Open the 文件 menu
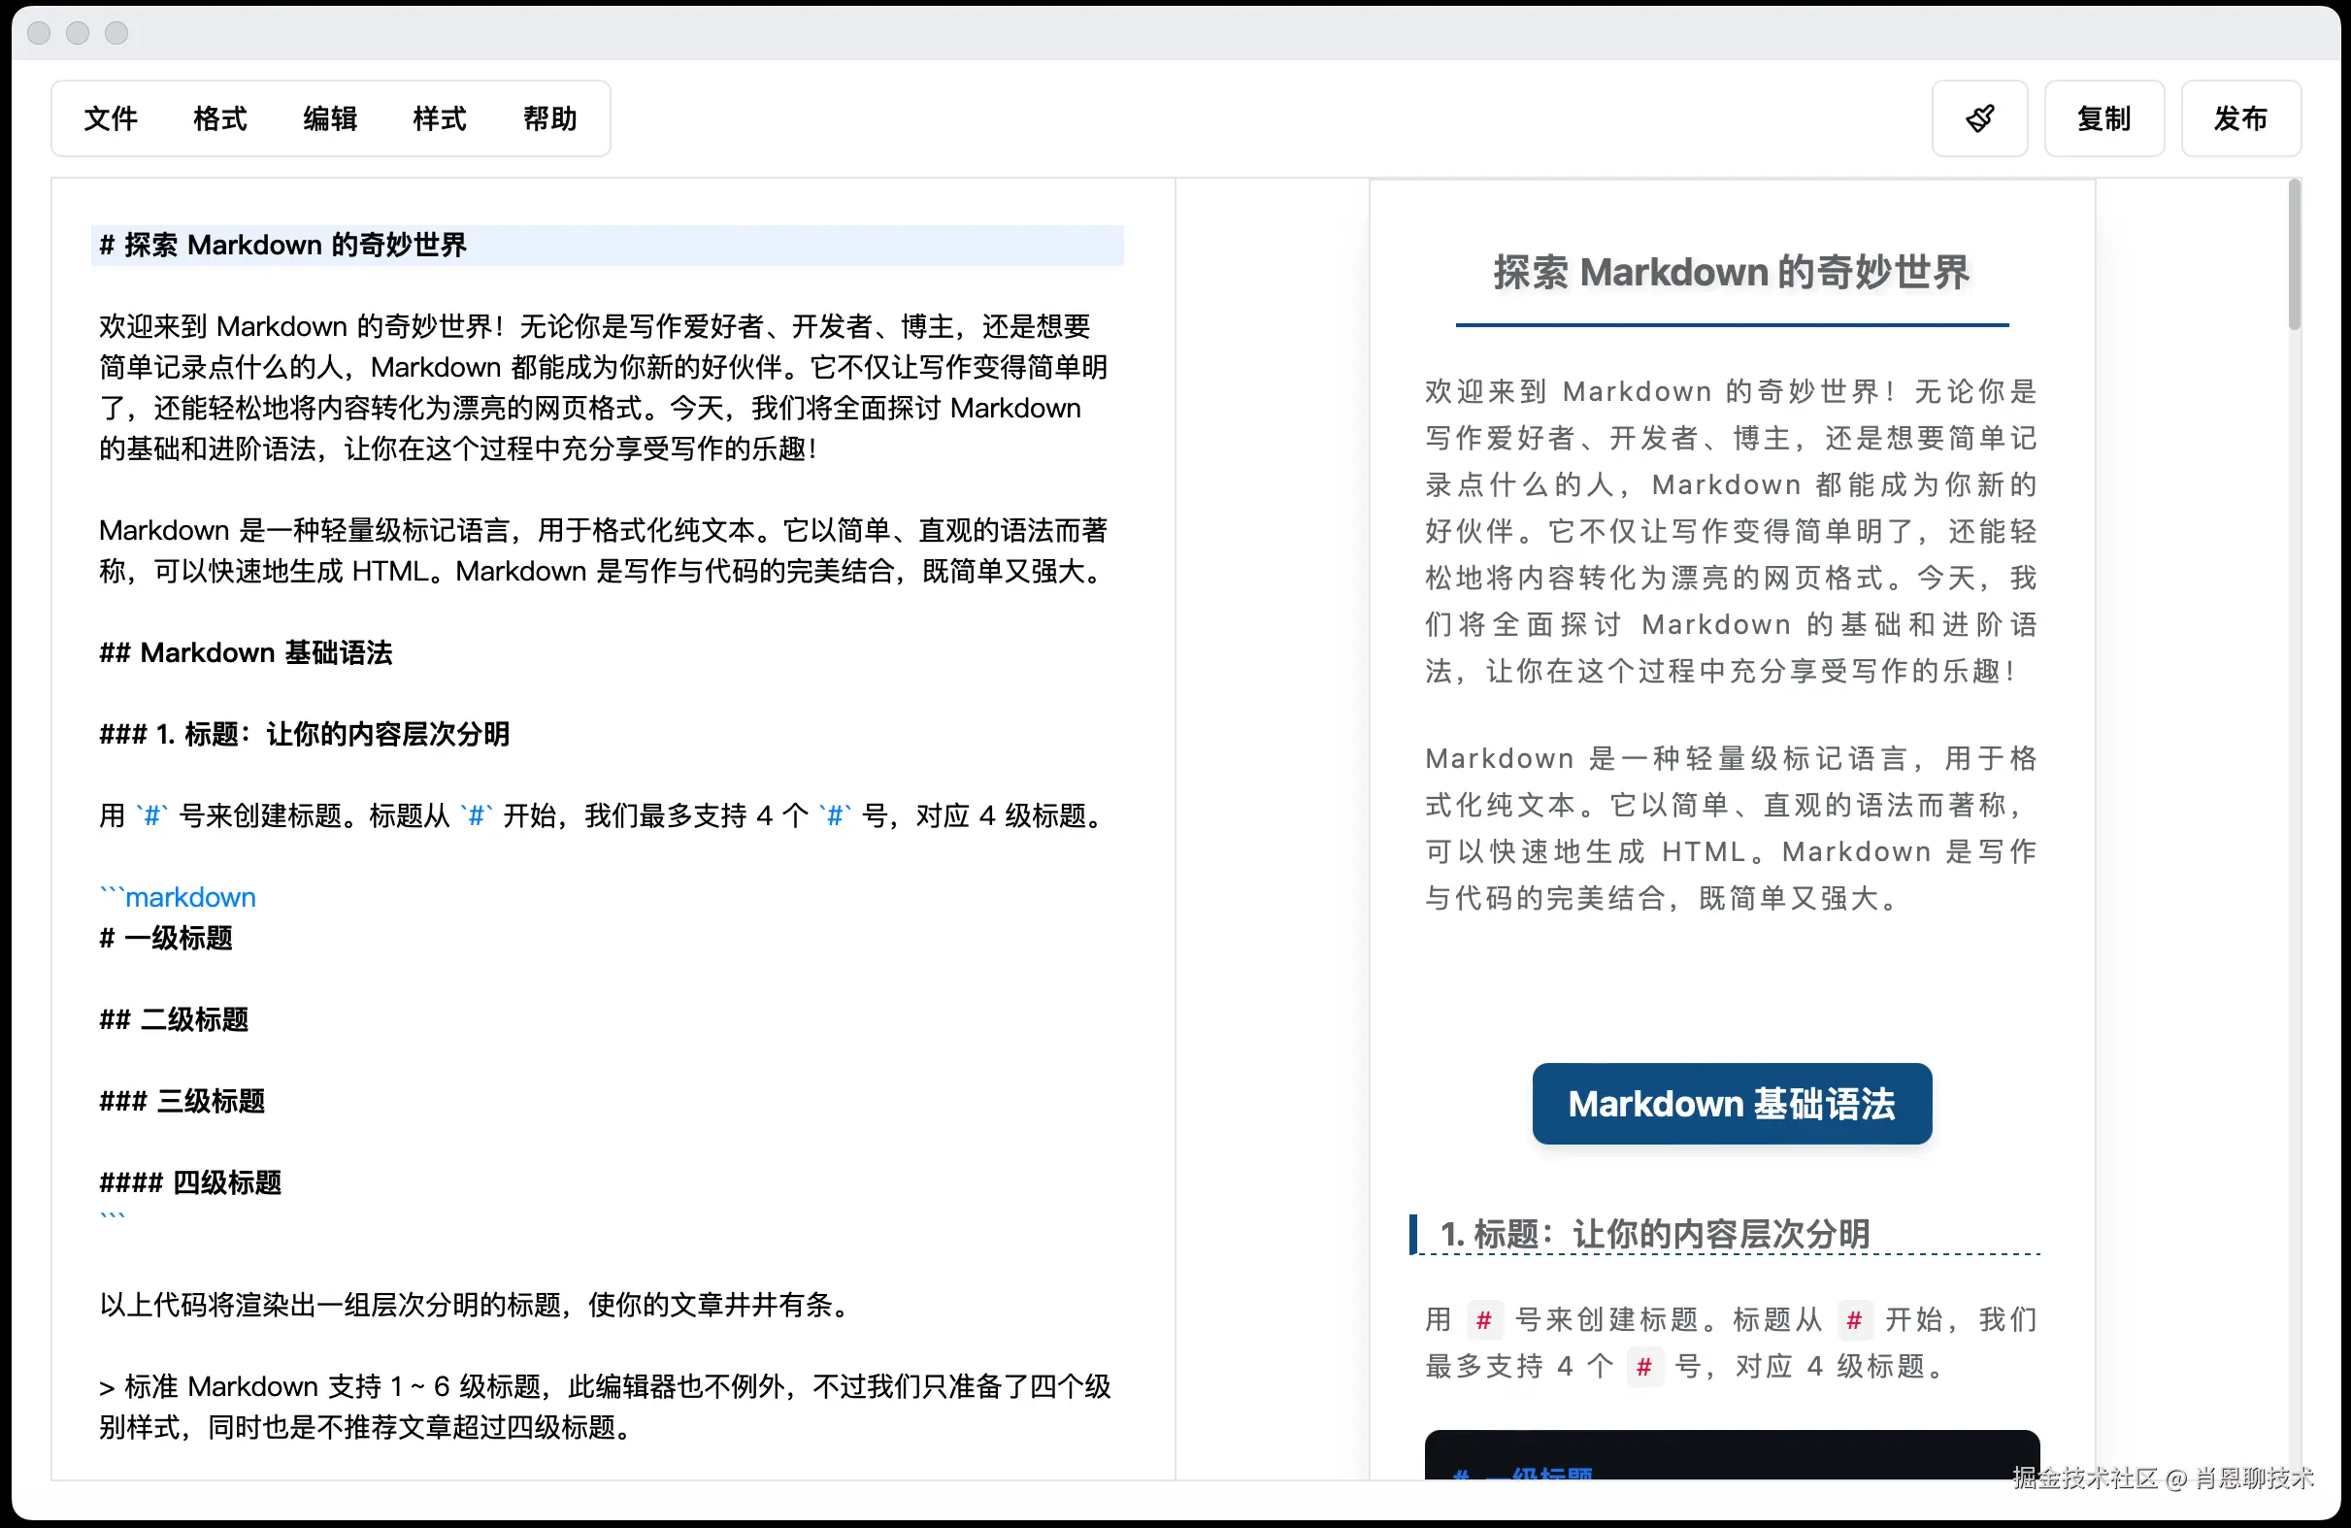This screenshot has height=1528, width=2351. point(111,118)
